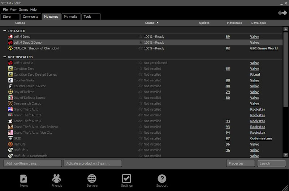
Task: Click the scrollbar down arrow
Action: point(285,155)
